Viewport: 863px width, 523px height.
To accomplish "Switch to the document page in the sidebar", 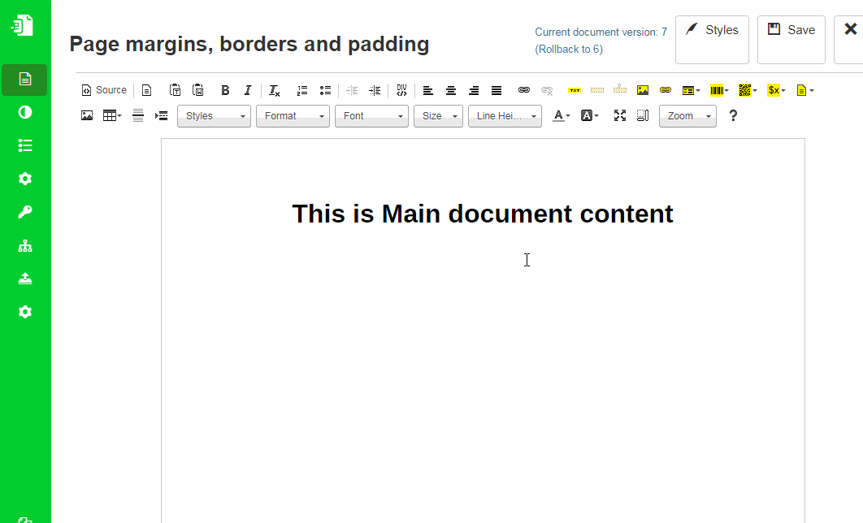I will 25,80.
